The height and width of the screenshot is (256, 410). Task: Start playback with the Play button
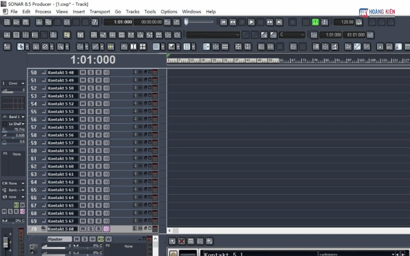251,22
